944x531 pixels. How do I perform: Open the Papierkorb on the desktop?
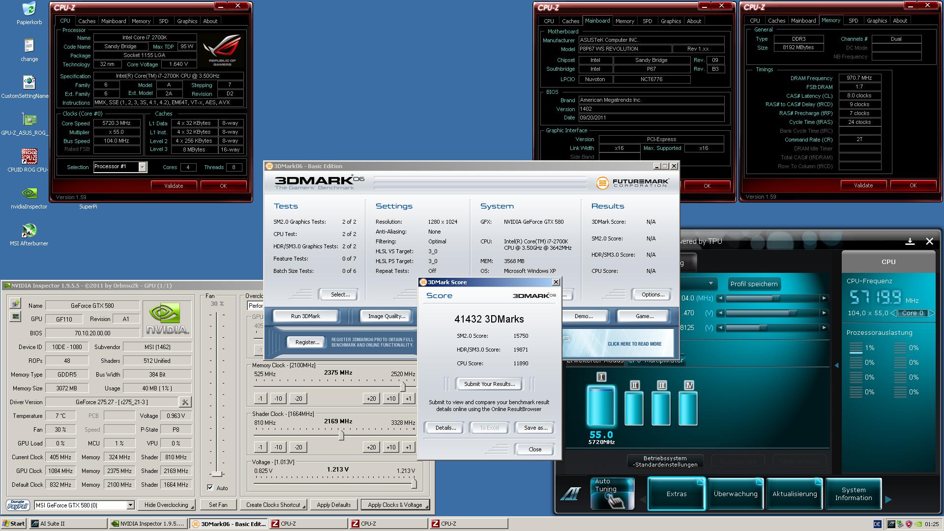(29, 9)
